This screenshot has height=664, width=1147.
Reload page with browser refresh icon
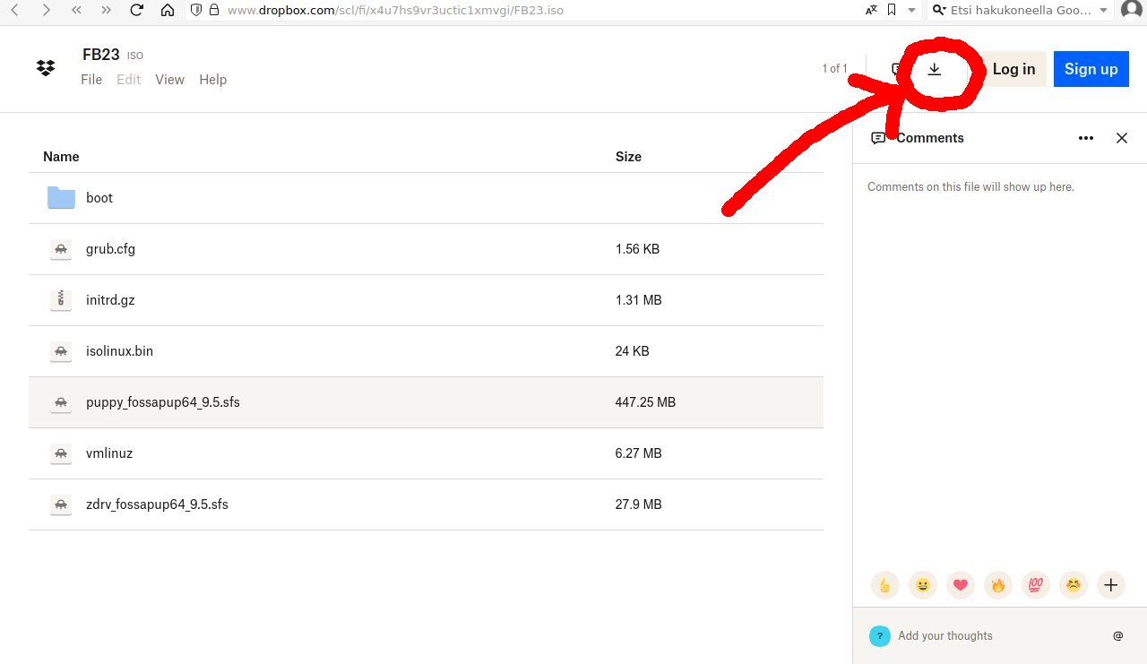click(x=136, y=11)
